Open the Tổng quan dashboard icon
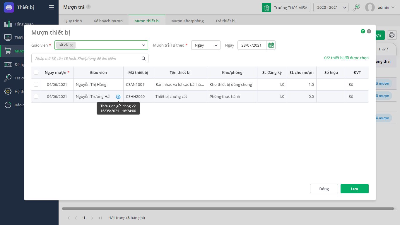Image resolution: width=400 pixels, height=225 pixels. (8, 24)
